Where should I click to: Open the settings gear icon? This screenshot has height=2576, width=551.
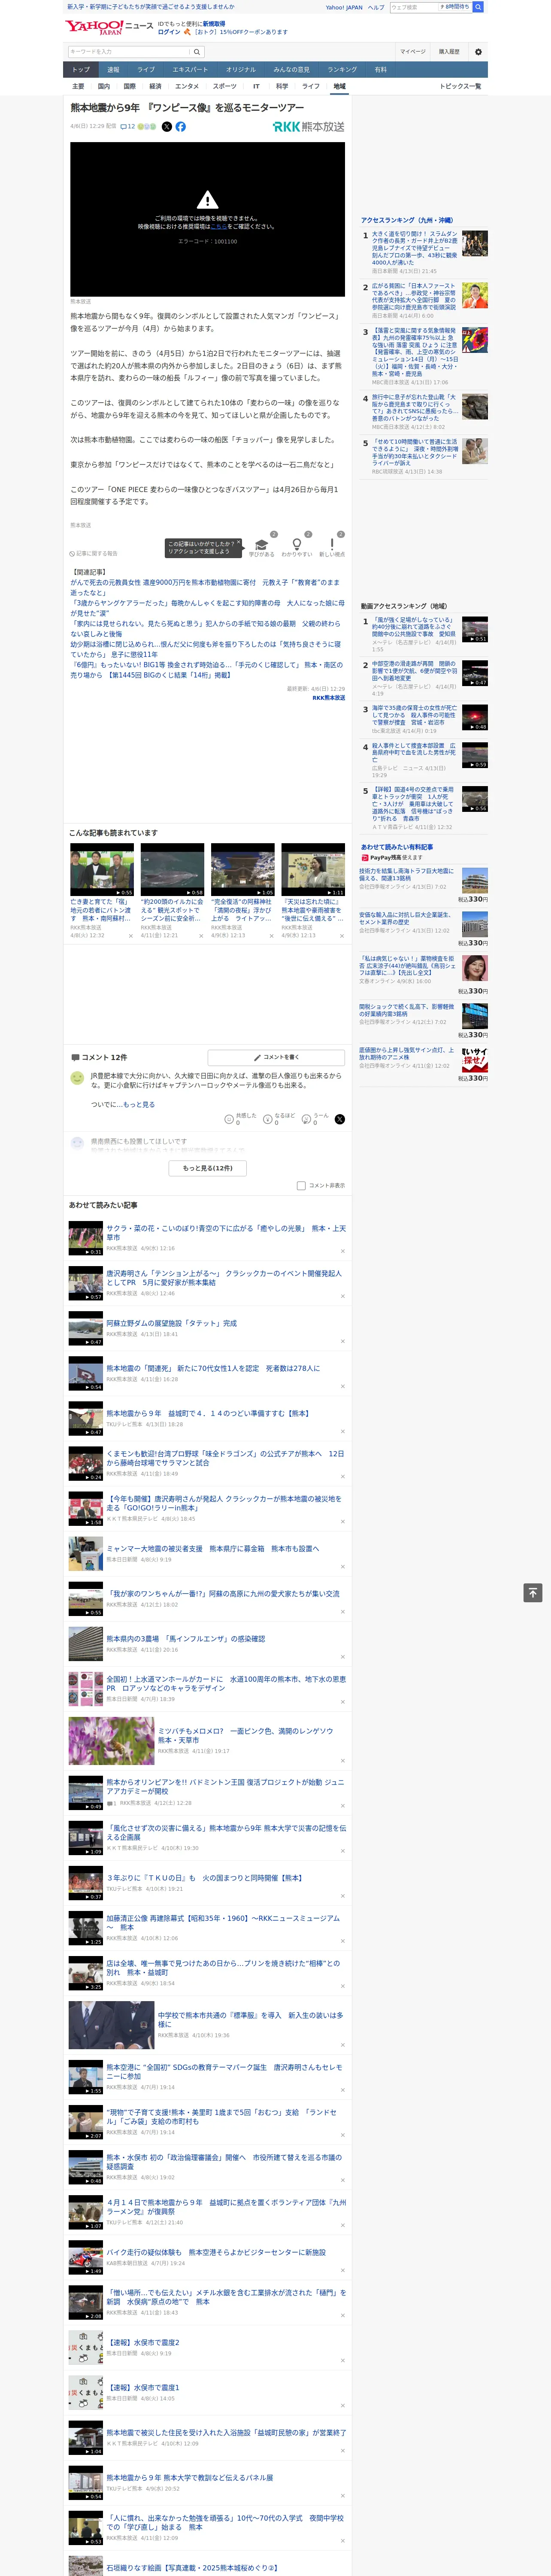click(x=478, y=52)
